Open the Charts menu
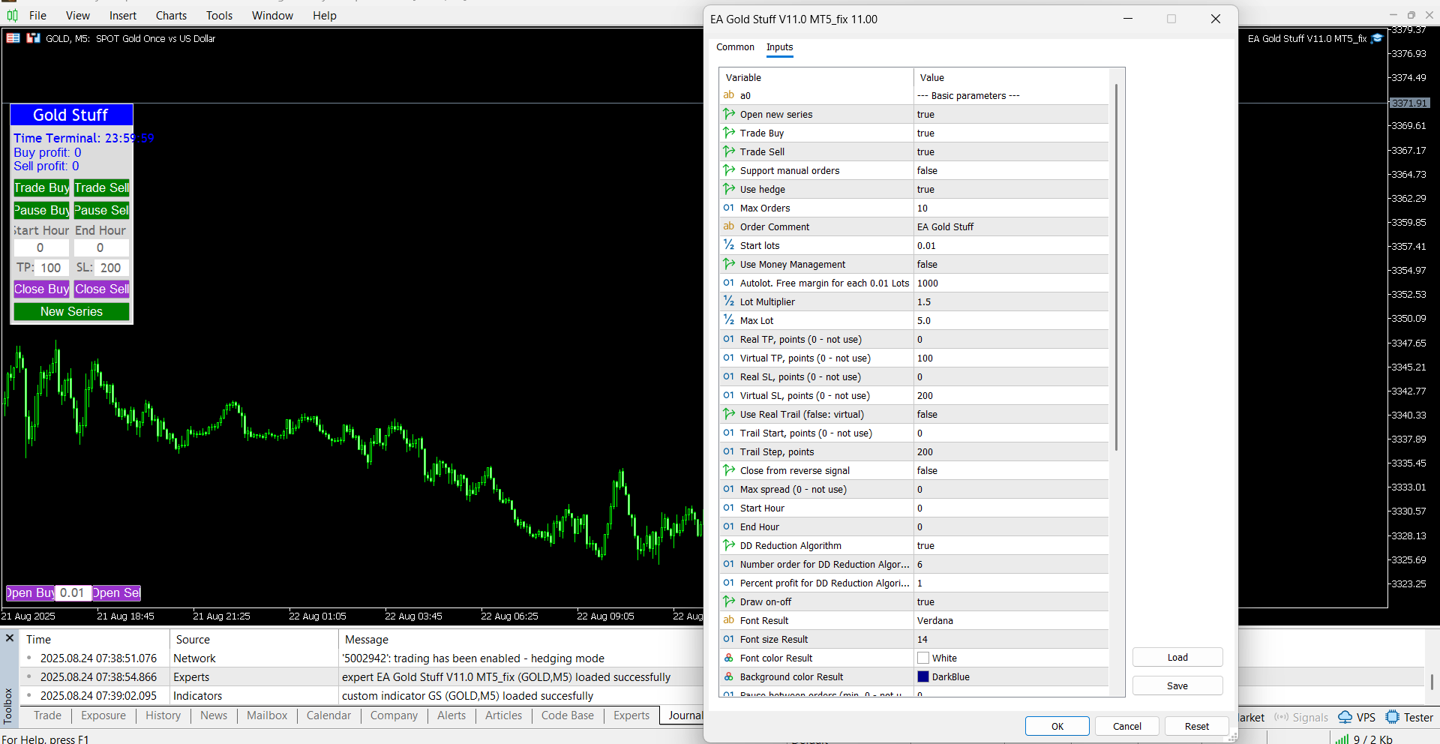This screenshot has height=744, width=1440. 171,15
